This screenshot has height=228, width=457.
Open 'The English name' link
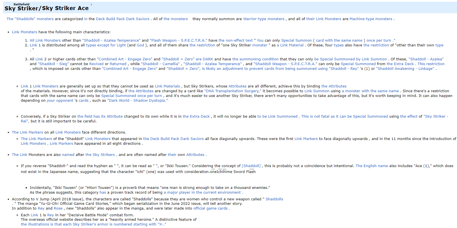point(372,166)
